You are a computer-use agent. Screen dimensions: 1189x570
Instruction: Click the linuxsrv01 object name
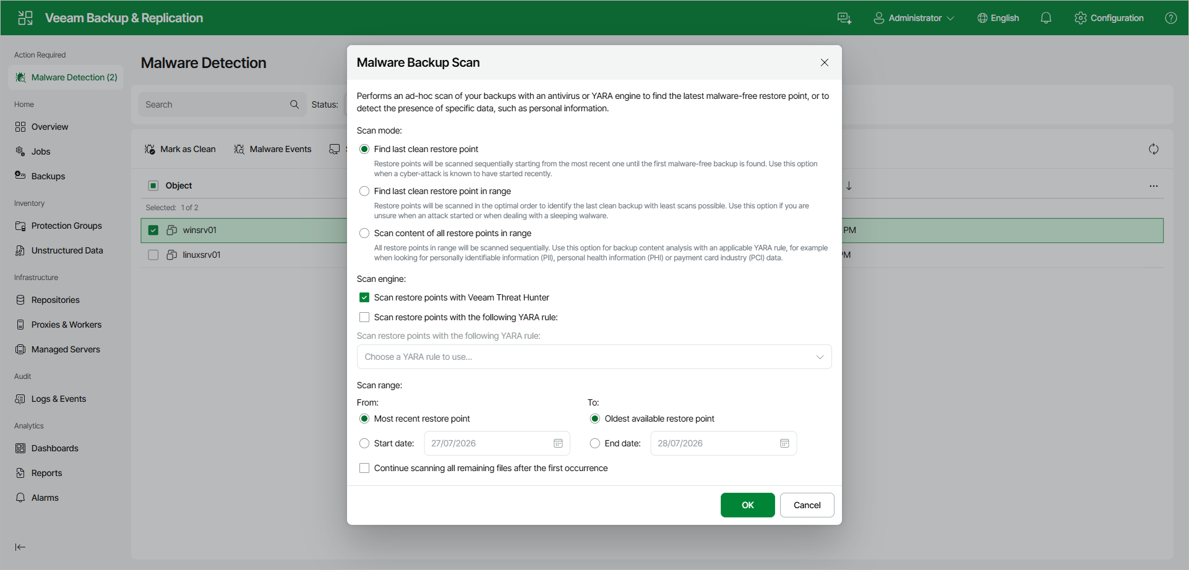202,255
